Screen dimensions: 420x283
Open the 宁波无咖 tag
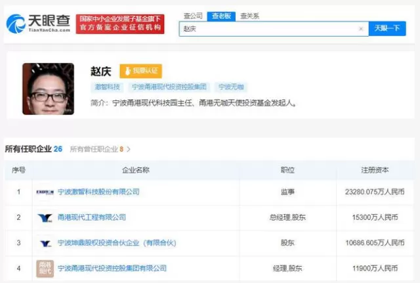(x=231, y=87)
